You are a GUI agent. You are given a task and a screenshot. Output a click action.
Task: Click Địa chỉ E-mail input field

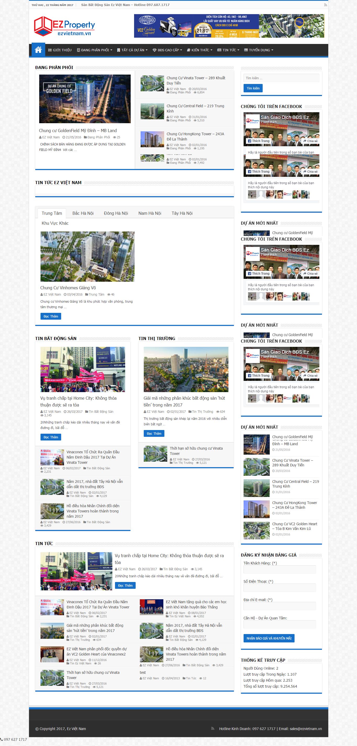point(279,606)
